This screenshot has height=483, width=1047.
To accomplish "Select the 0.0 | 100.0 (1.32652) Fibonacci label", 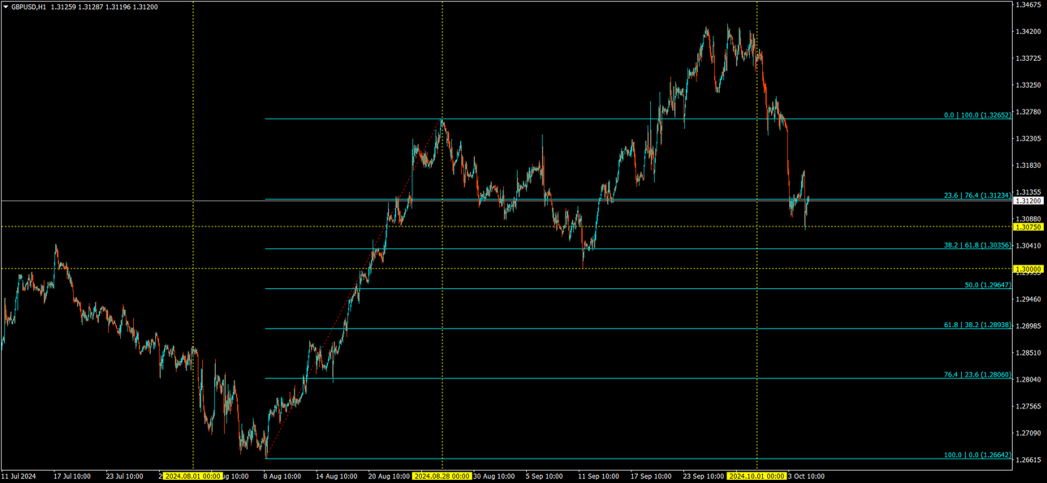I will (x=977, y=115).
